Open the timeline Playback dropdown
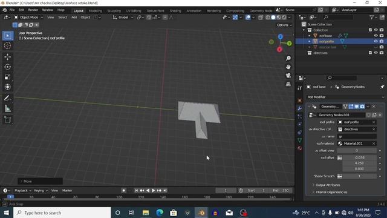The height and width of the screenshot is (218, 387). pyautogui.click(x=23, y=191)
